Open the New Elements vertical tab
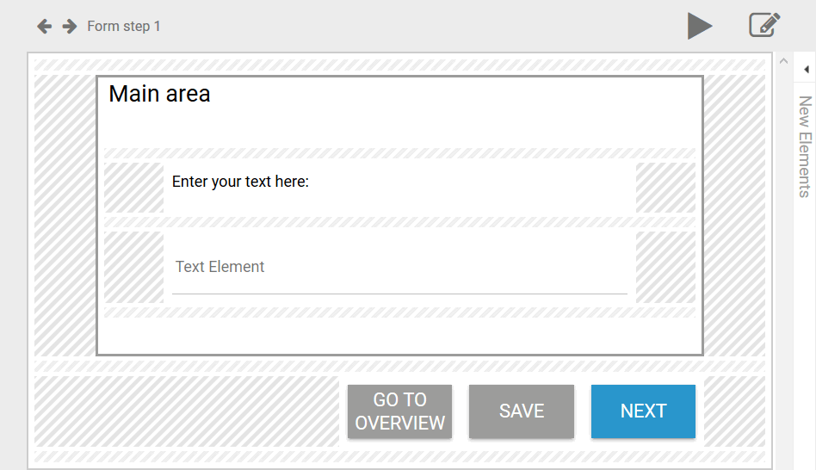816x470 pixels. 805,146
